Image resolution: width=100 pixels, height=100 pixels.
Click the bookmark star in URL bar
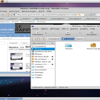[82, 15]
